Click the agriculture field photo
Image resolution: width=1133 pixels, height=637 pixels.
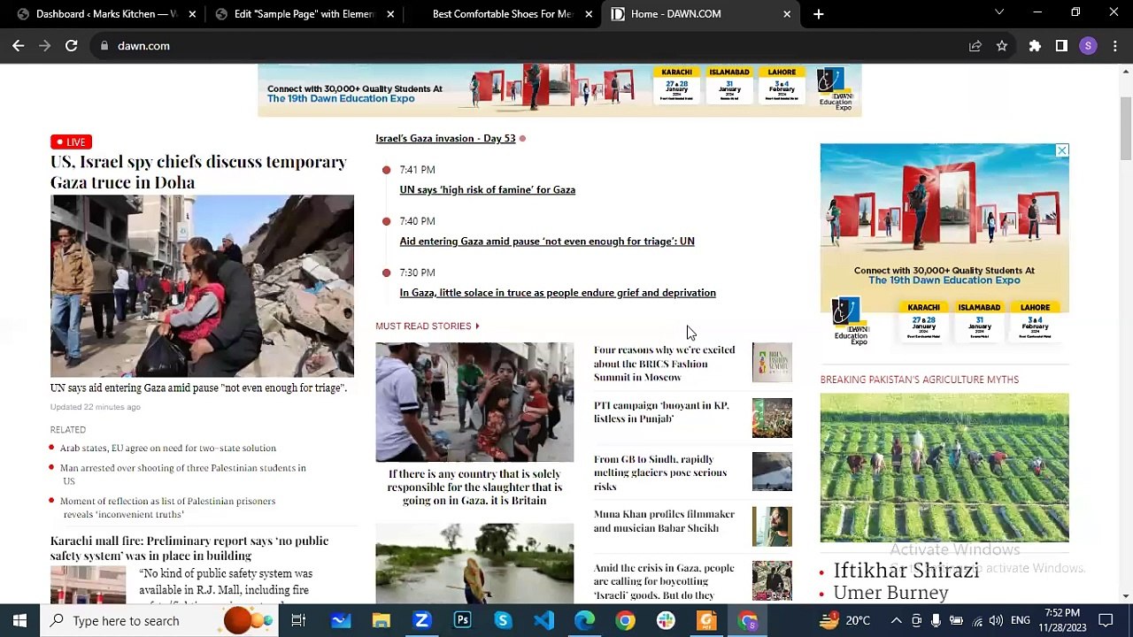pos(944,468)
